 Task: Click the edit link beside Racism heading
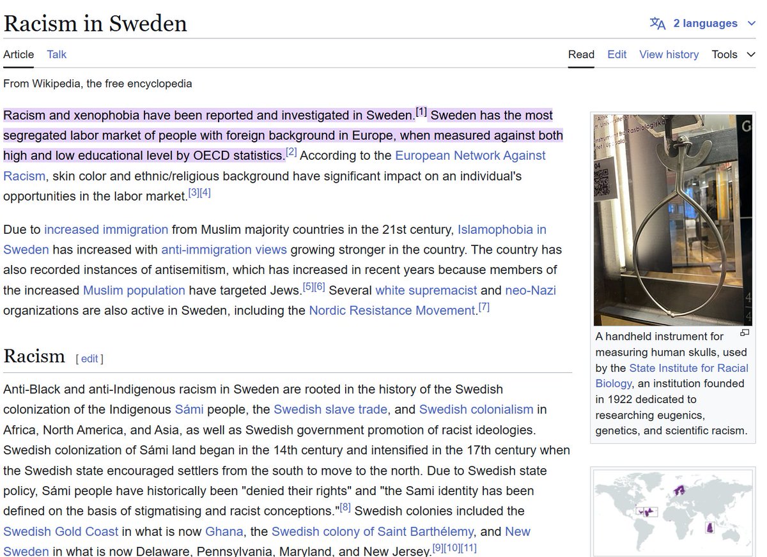pos(89,359)
